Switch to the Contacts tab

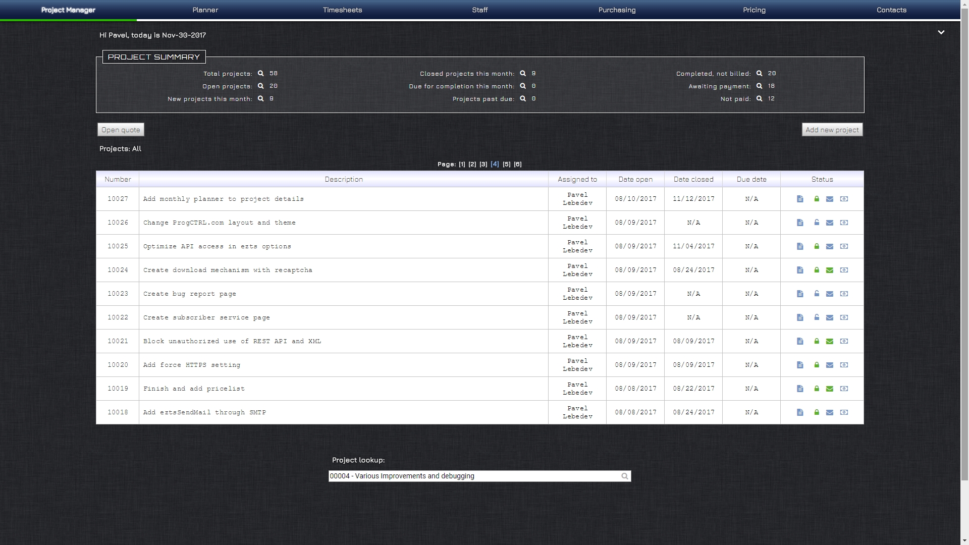click(x=892, y=10)
